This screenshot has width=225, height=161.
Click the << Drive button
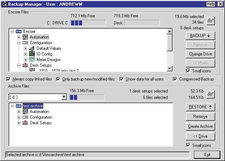(x=200, y=136)
